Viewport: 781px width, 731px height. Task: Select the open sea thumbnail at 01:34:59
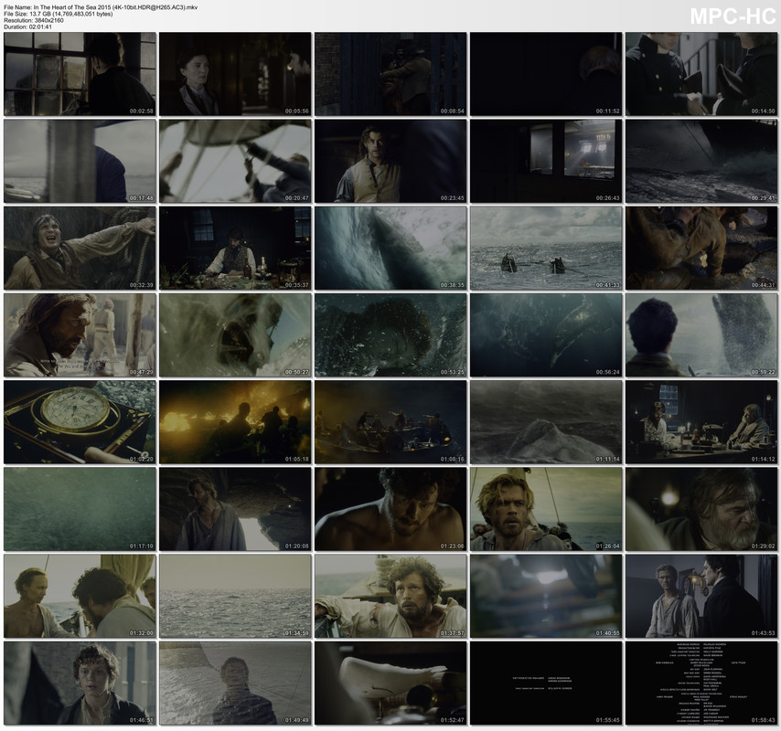[x=235, y=596]
